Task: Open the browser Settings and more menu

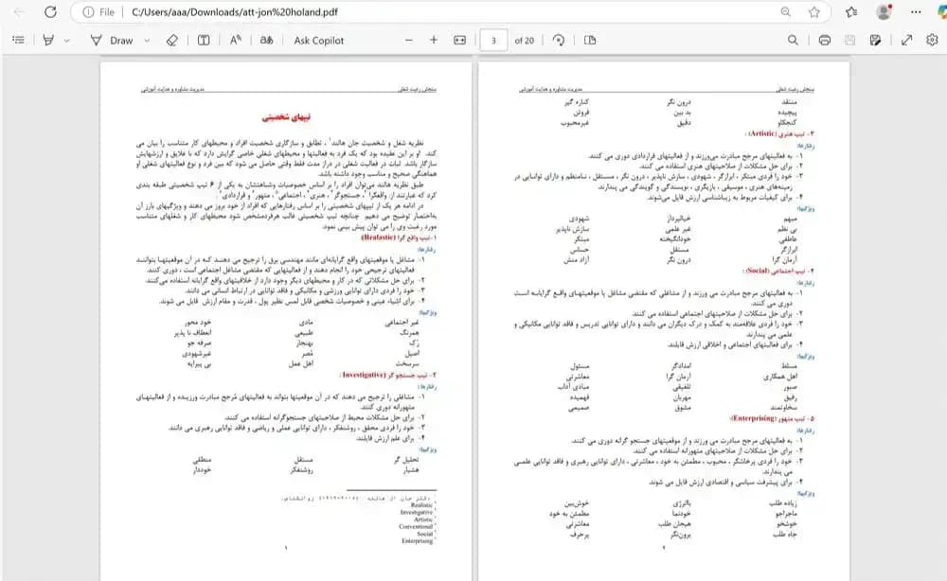Action: [x=916, y=12]
